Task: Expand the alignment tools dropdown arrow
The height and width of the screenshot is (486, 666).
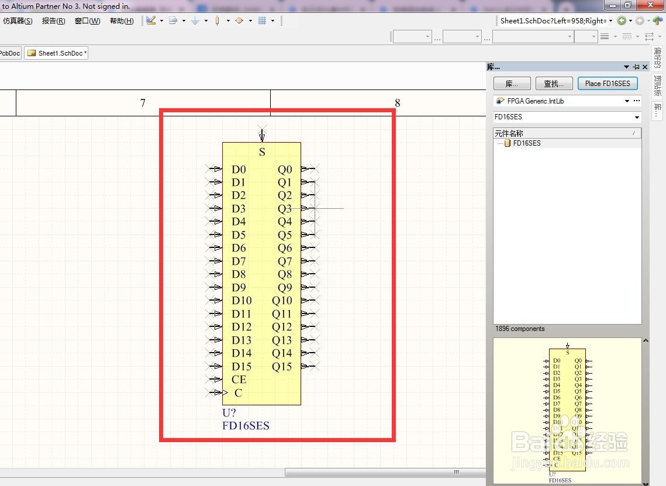Action: tap(184, 20)
